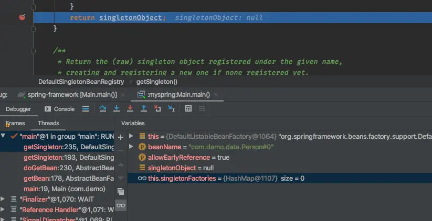The width and height of the screenshot is (432, 221).
Task: Click Drop Frame icon
Action: tap(157, 108)
